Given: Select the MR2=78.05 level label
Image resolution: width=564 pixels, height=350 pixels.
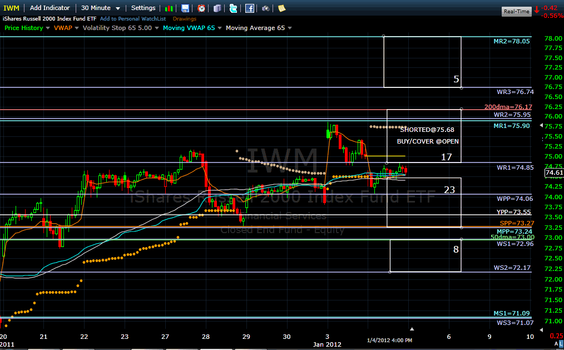Looking at the screenshot, I should (x=512, y=41).
